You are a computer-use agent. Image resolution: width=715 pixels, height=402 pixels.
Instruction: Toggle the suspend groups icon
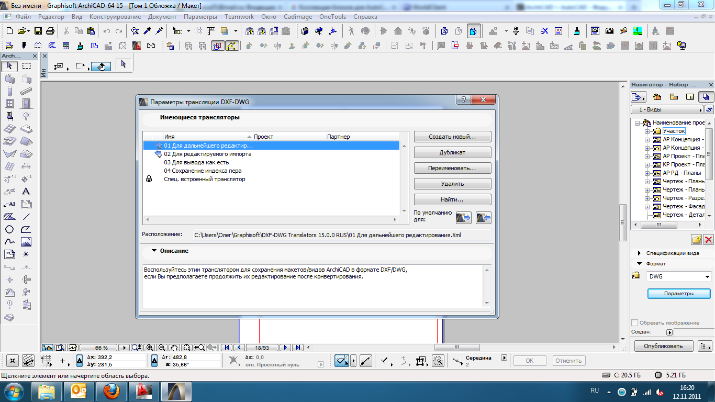[x=218, y=46]
